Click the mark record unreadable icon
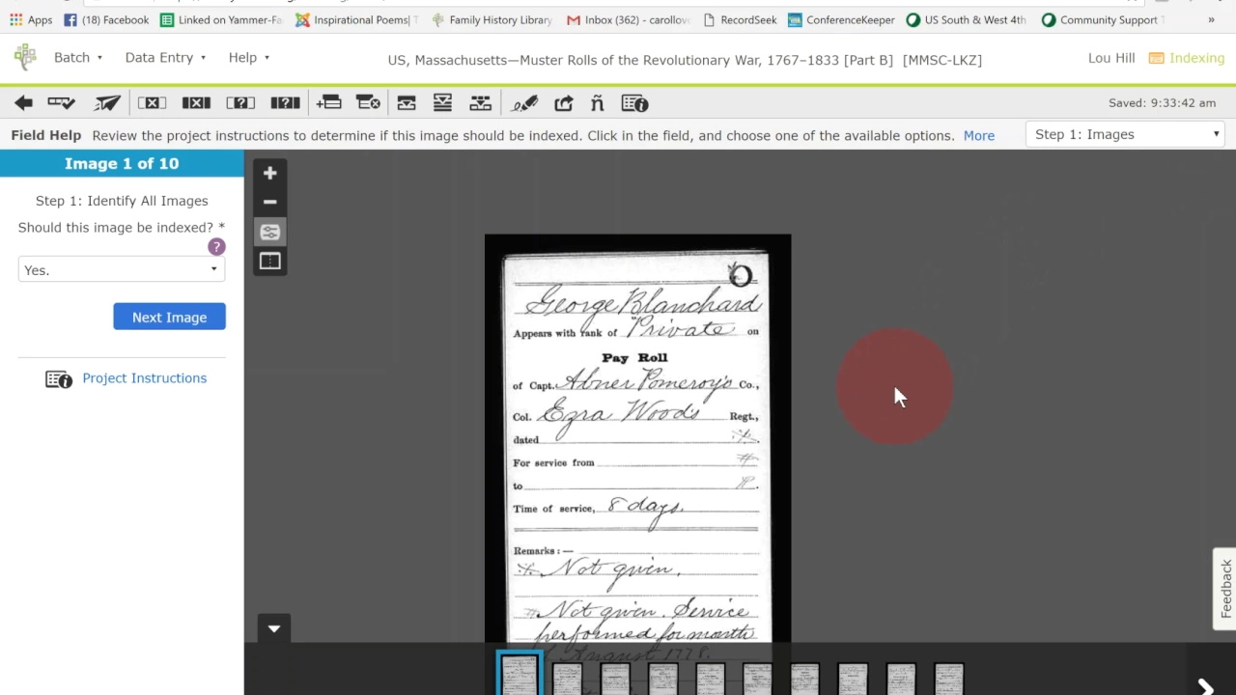Viewport: 1236px width, 695px height. 285,103
